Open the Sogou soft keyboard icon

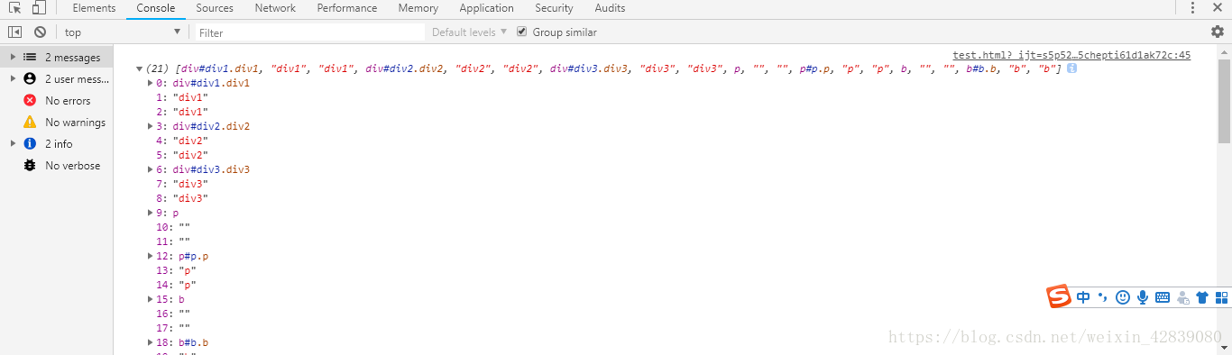1163,297
